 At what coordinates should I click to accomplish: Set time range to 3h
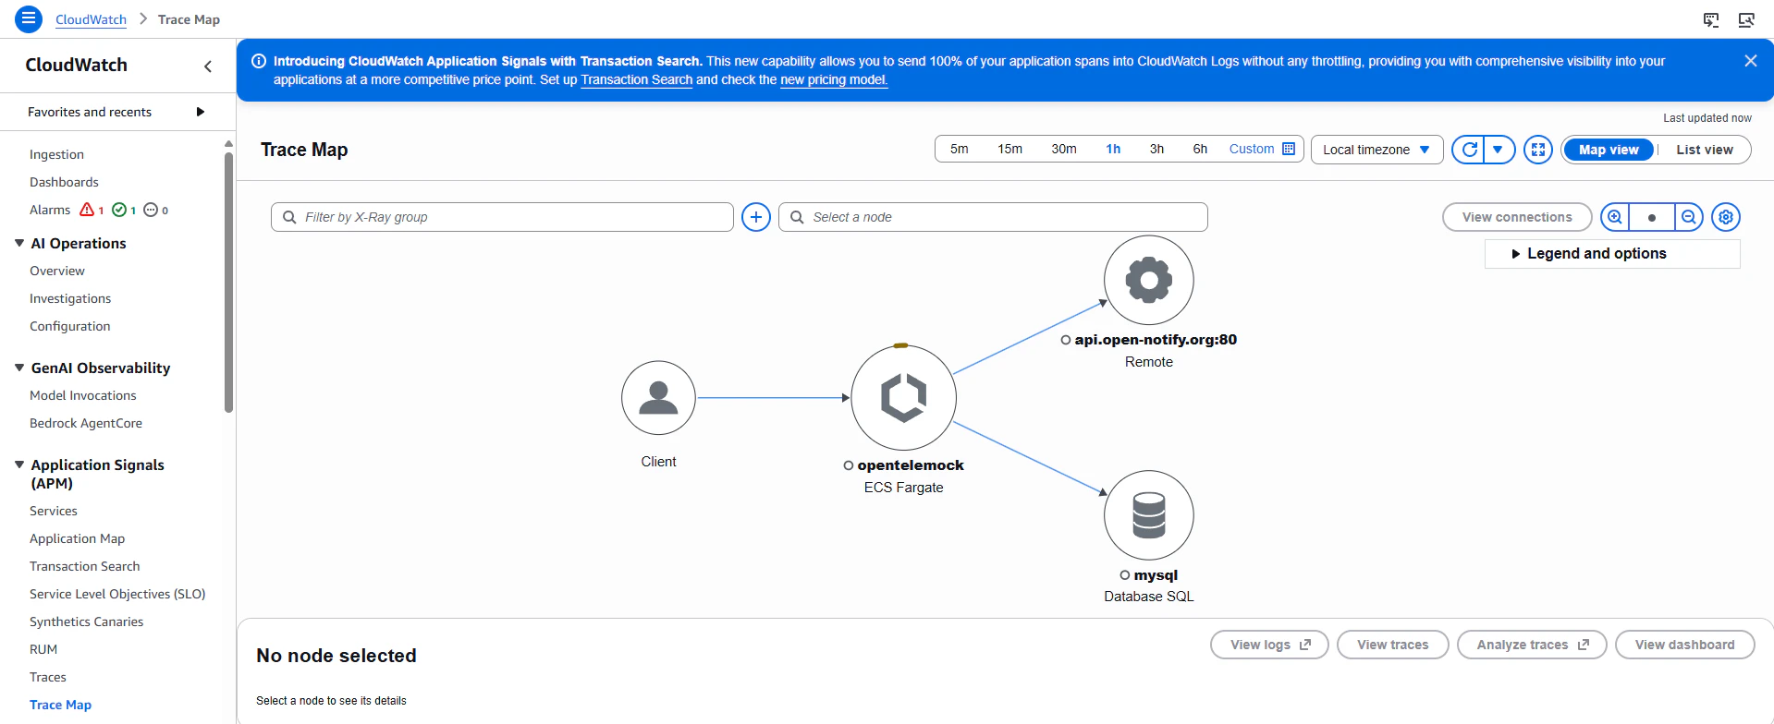(1156, 149)
